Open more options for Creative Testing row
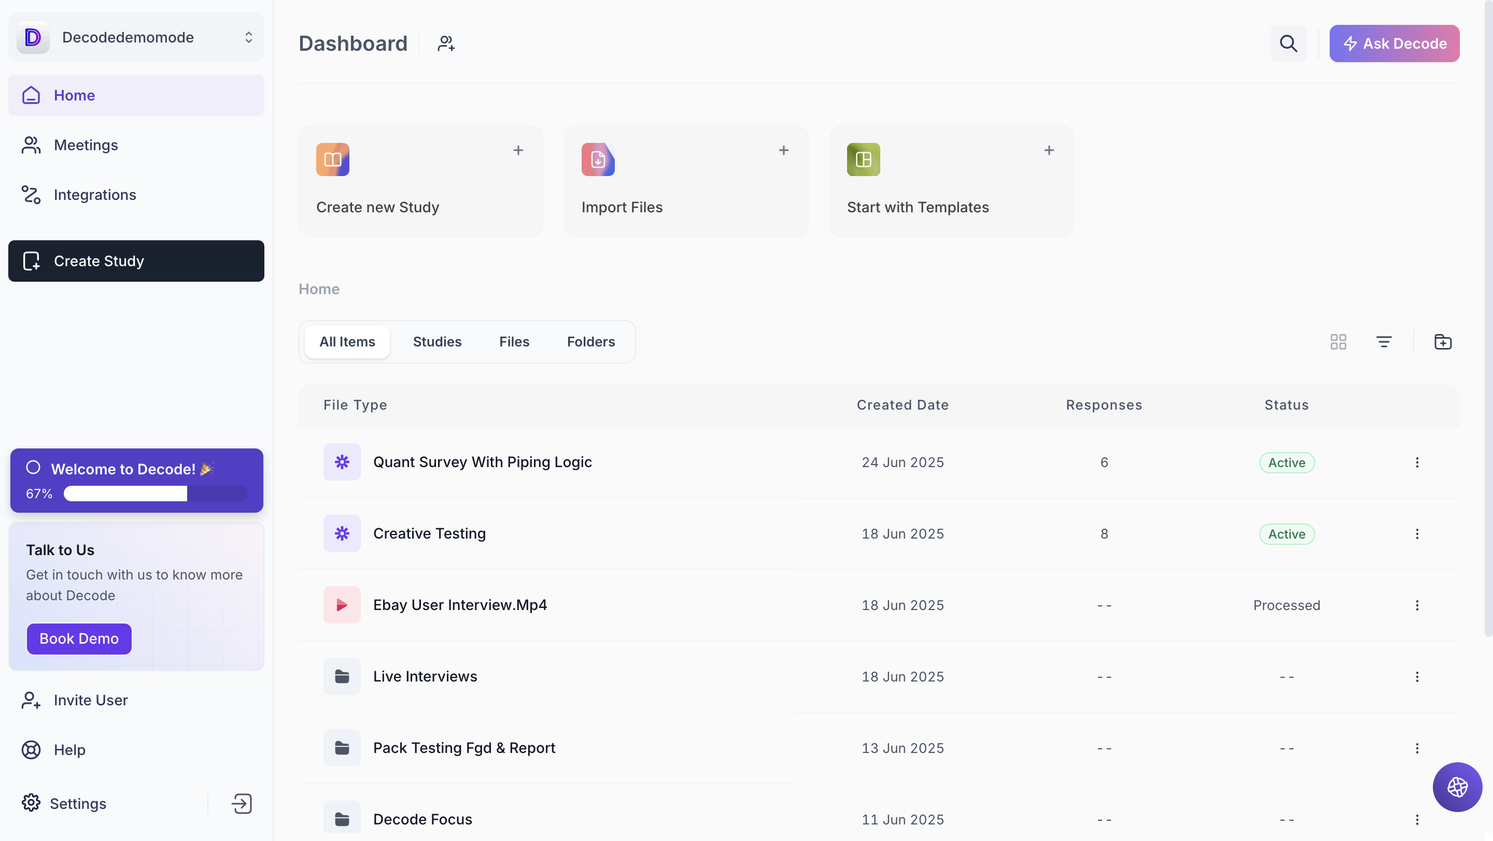1493x841 pixels. pyautogui.click(x=1417, y=534)
